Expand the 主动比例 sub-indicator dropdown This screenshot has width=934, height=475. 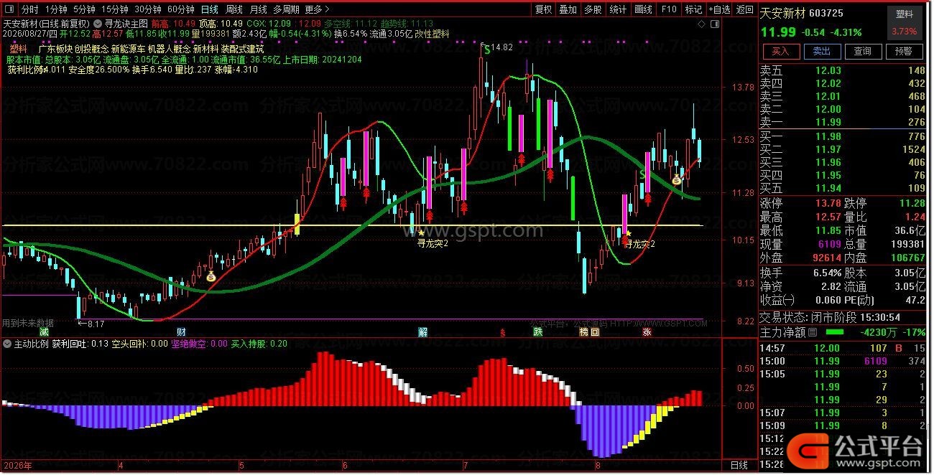pyautogui.click(x=7, y=344)
